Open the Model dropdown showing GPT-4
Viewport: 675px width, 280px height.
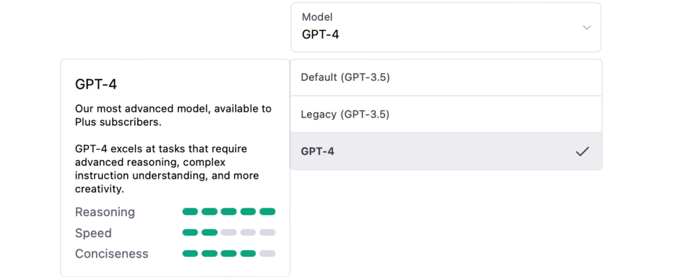point(446,28)
